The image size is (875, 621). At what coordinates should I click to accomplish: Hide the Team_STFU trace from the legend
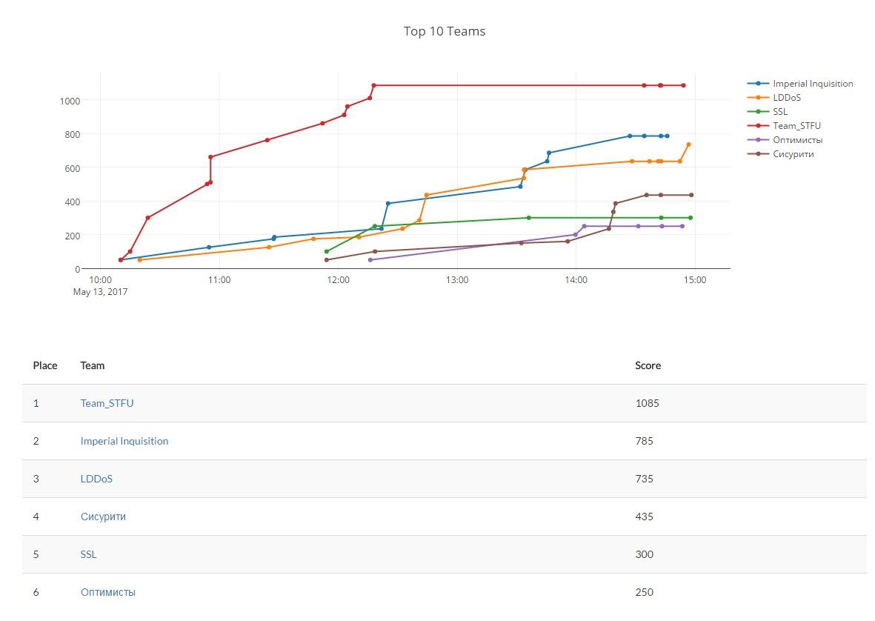click(784, 126)
